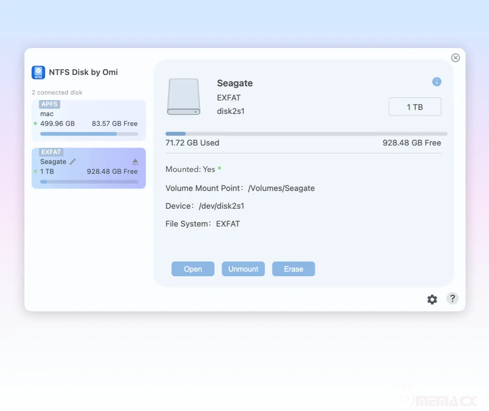This screenshot has height=411, width=489.
Task: Click the /Volumes/Seagate mount point path
Action: tap(281, 188)
